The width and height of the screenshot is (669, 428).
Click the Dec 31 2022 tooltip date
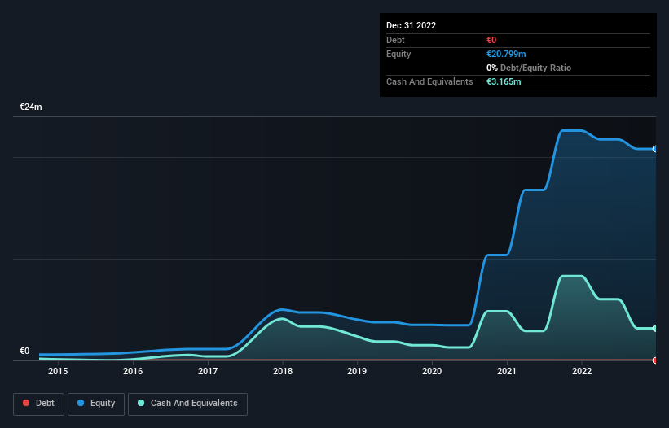point(411,25)
